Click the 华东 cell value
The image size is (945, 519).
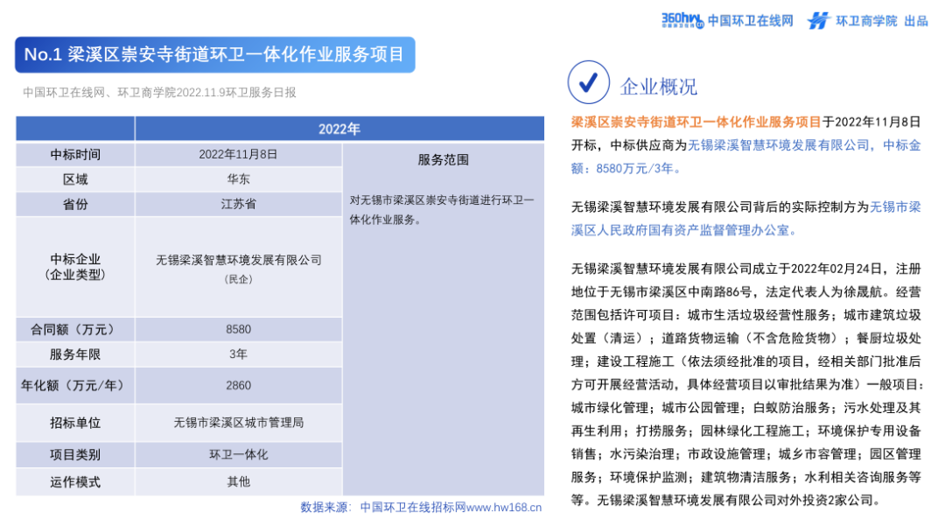coord(238,179)
